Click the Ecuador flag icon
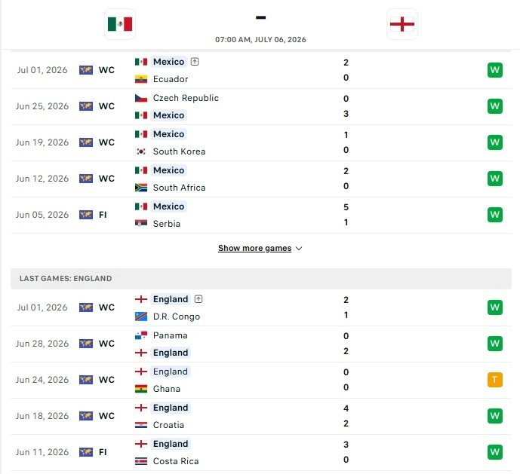 tap(141, 79)
